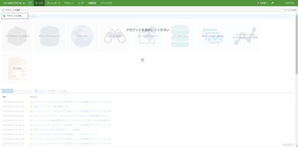This screenshot has width=298, height=147.
Task: Click the green plus icon for アカウントの作成
Action: [x=4, y=16]
